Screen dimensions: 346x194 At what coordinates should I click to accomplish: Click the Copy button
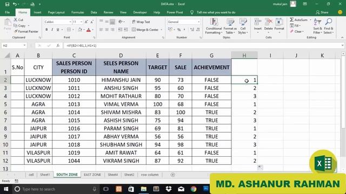[19, 26]
